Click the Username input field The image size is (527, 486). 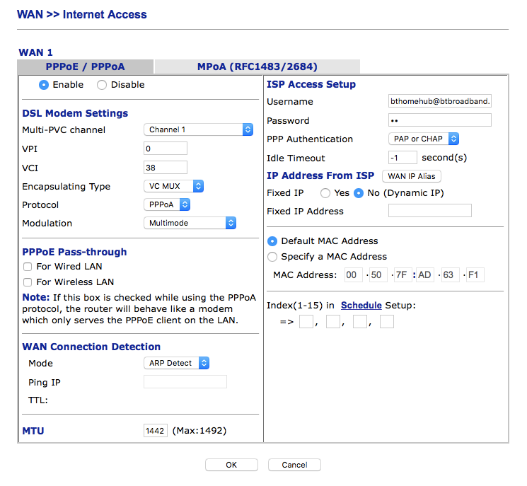pyautogui.click(x=439, y=101)
